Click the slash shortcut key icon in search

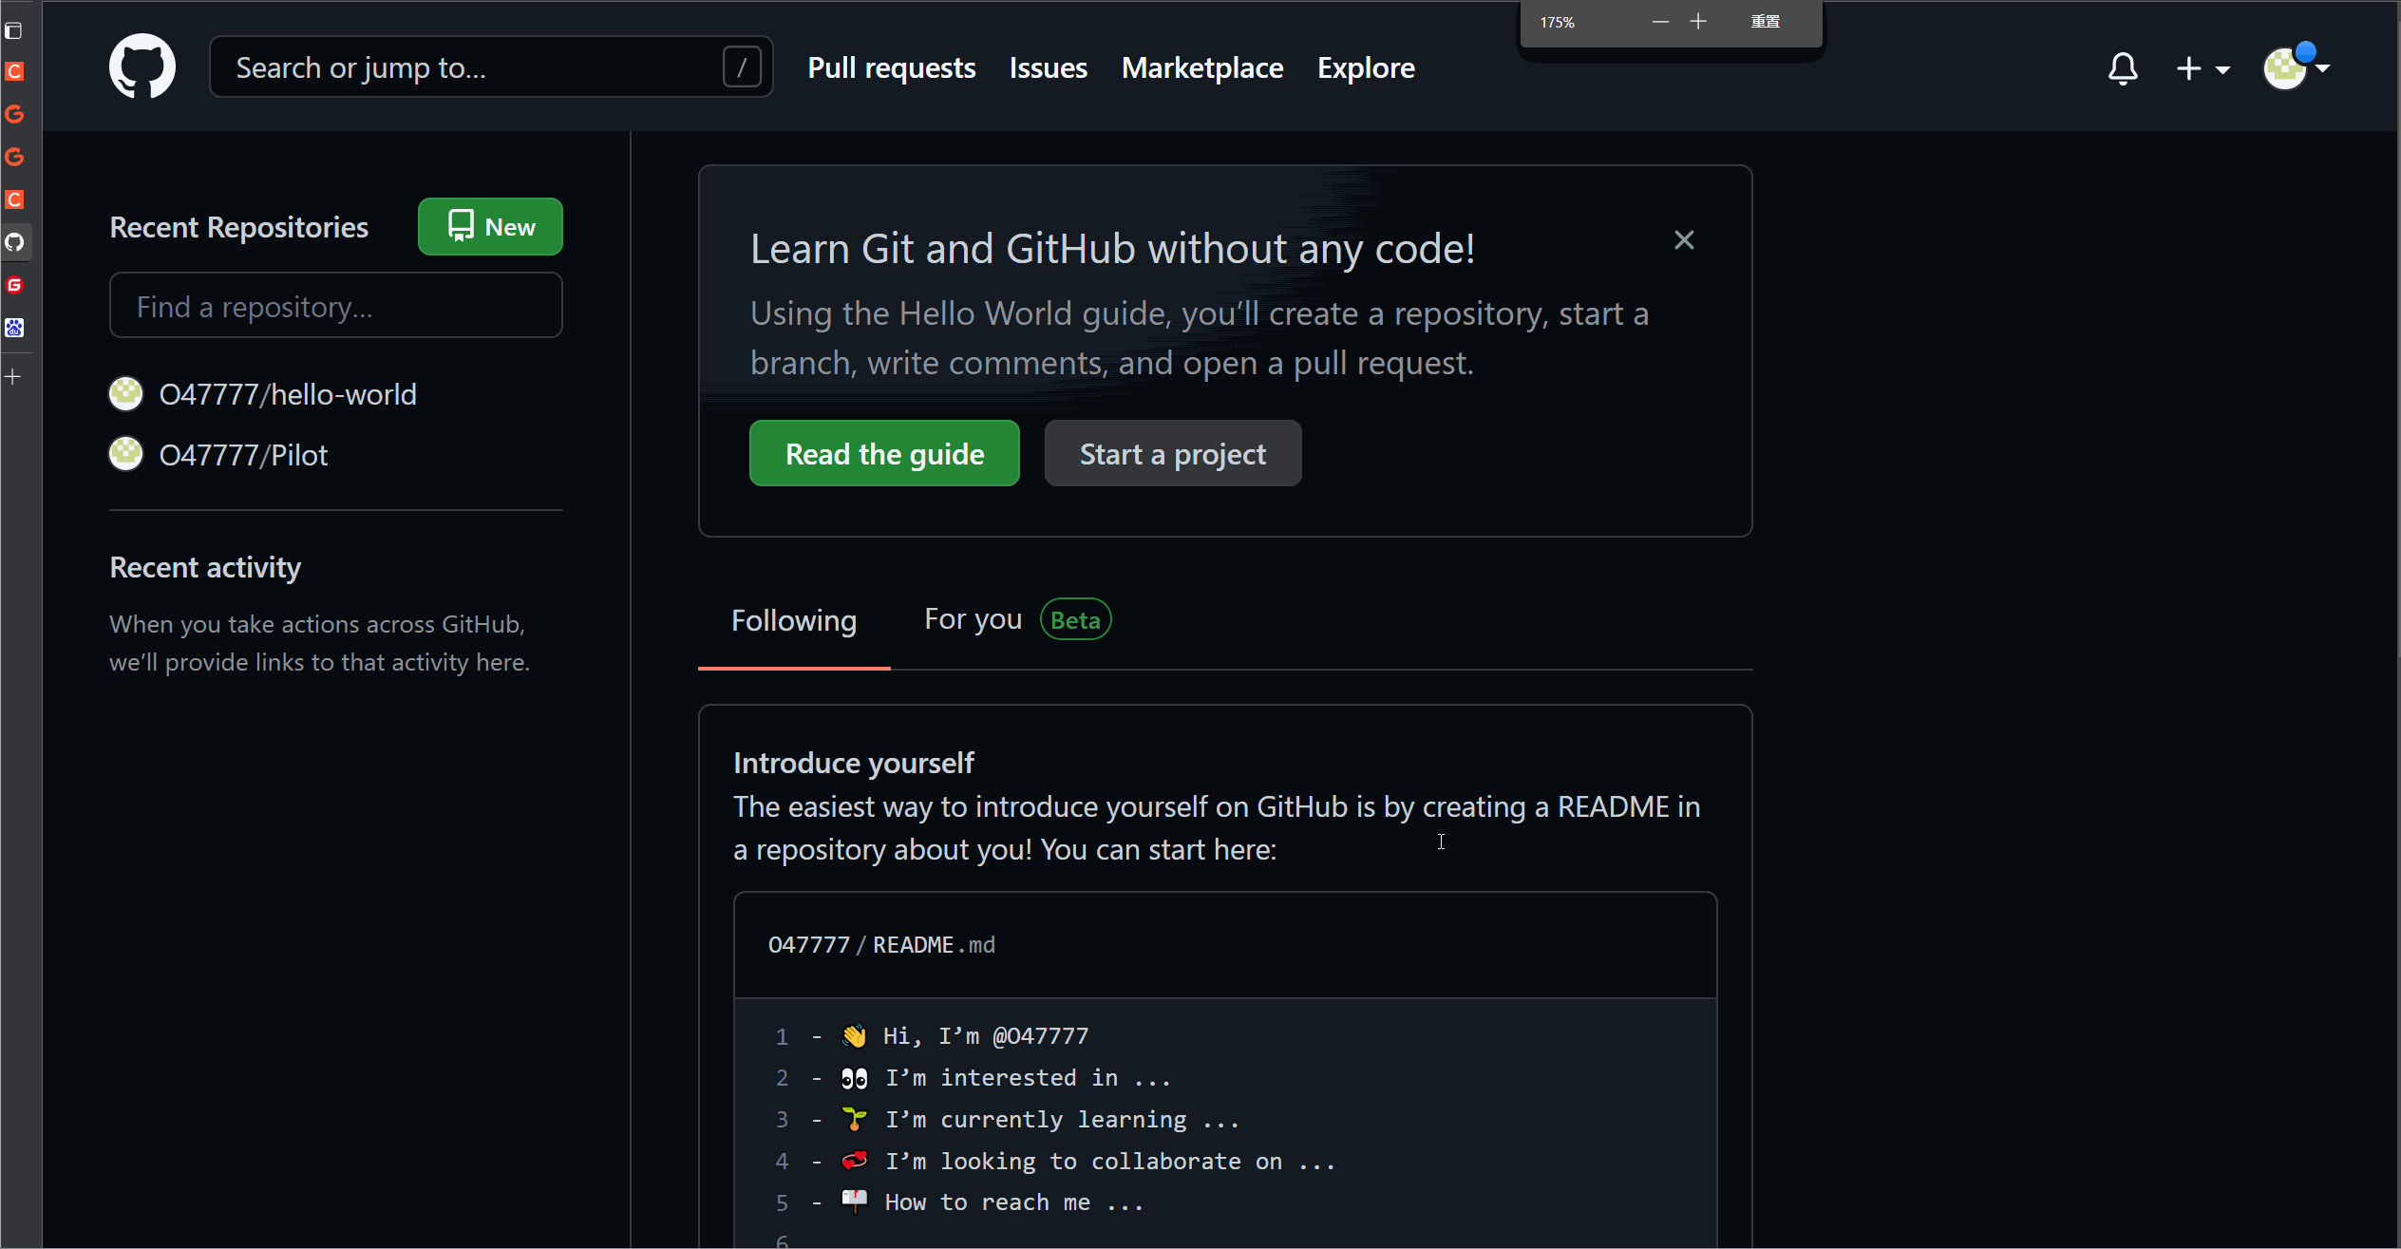point(742,66)
